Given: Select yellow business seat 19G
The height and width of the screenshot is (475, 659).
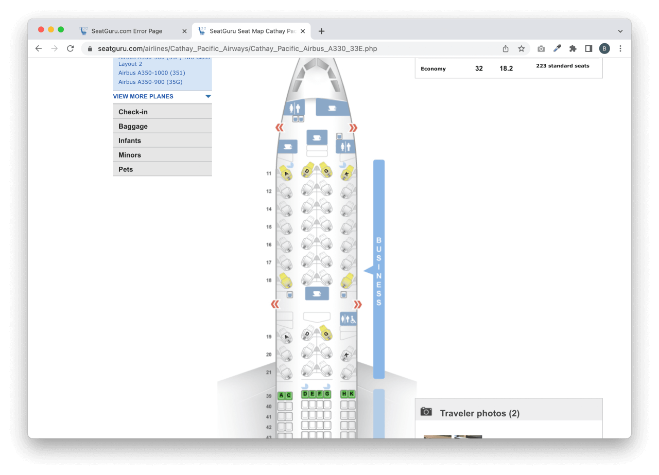Looking at the screenshot, I should [325, 333].
